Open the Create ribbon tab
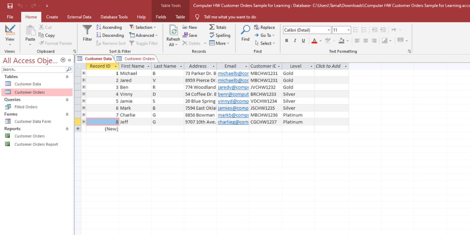 [x=52, y=17]
